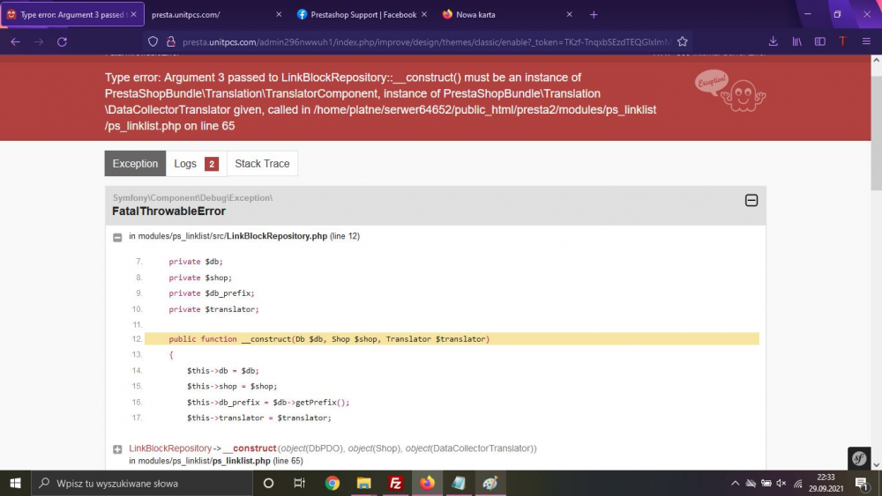
Task: Open the taskbar clock and date
Action: click(x=826, y=483)
